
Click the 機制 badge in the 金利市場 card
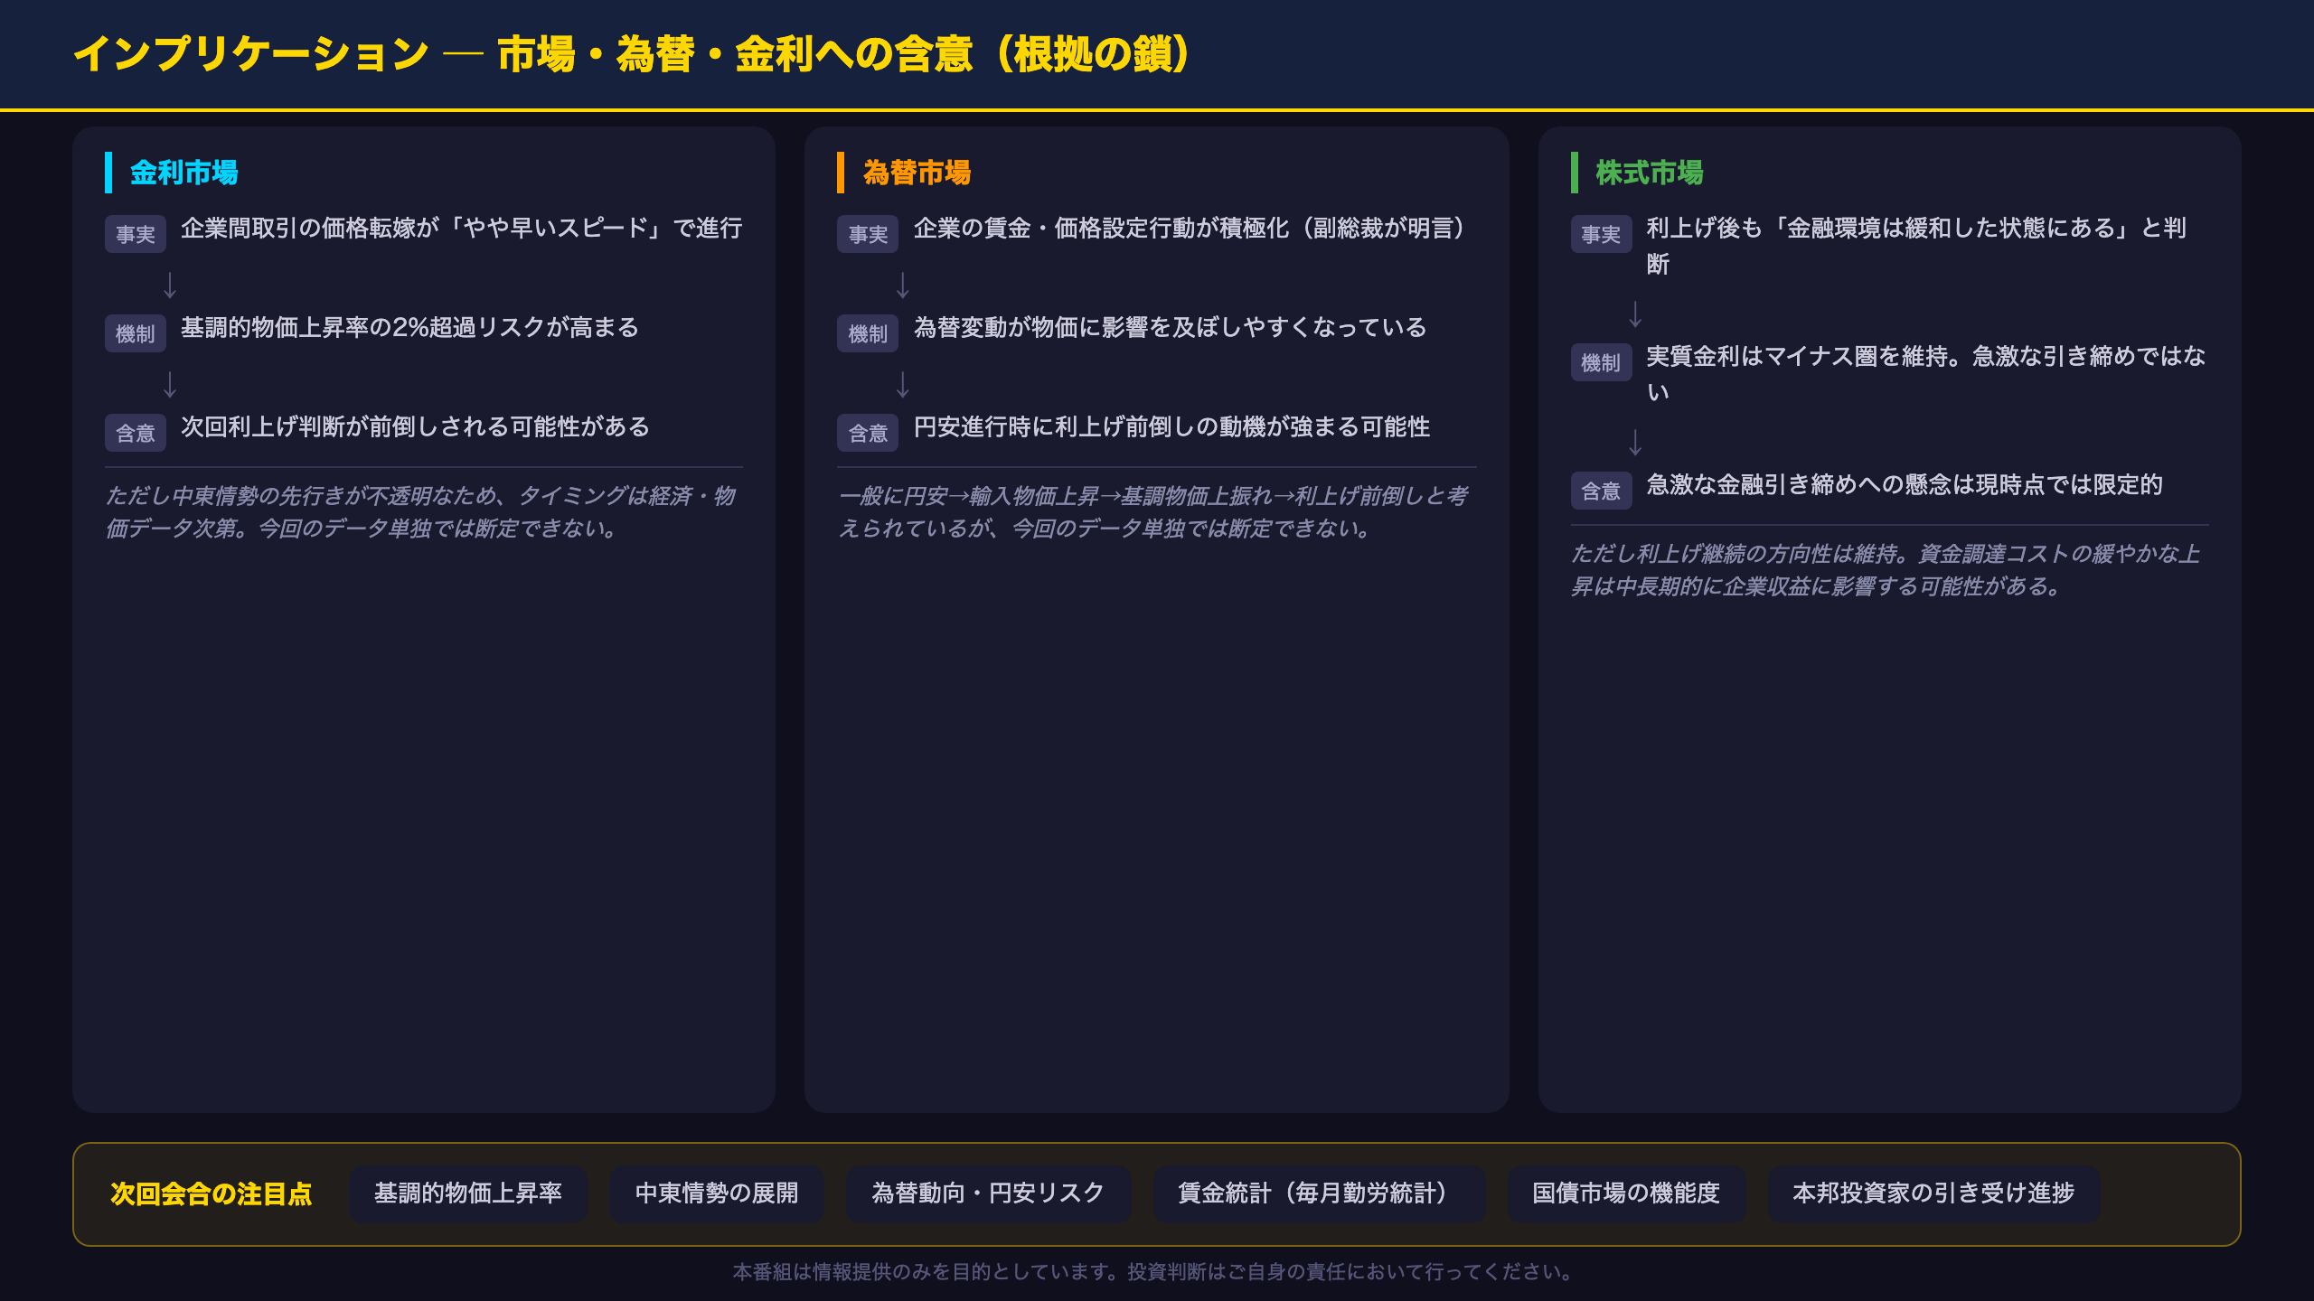[x=136, y=333]
